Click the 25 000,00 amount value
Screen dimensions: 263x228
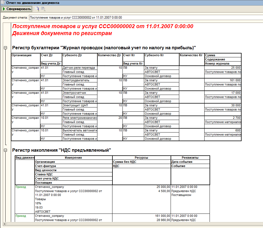click(x=163, y=187)
